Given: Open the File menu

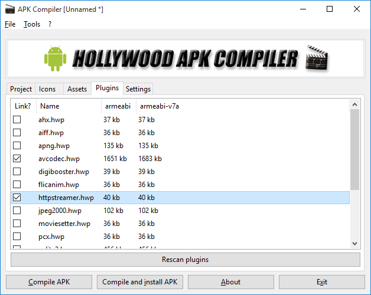Looking at the screenshot, I should pos(10,24).
